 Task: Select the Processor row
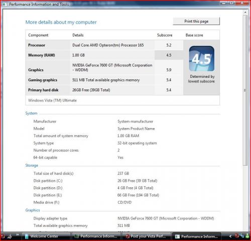104,45
